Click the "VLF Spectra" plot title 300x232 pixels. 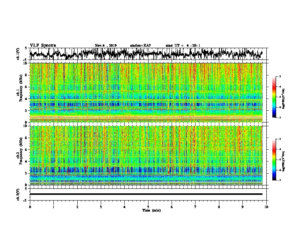pos(43,45)
